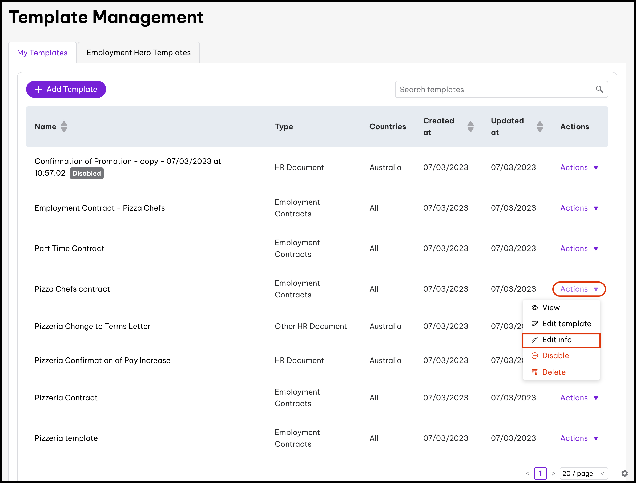Click the pencil icon for Edit info

534,340
